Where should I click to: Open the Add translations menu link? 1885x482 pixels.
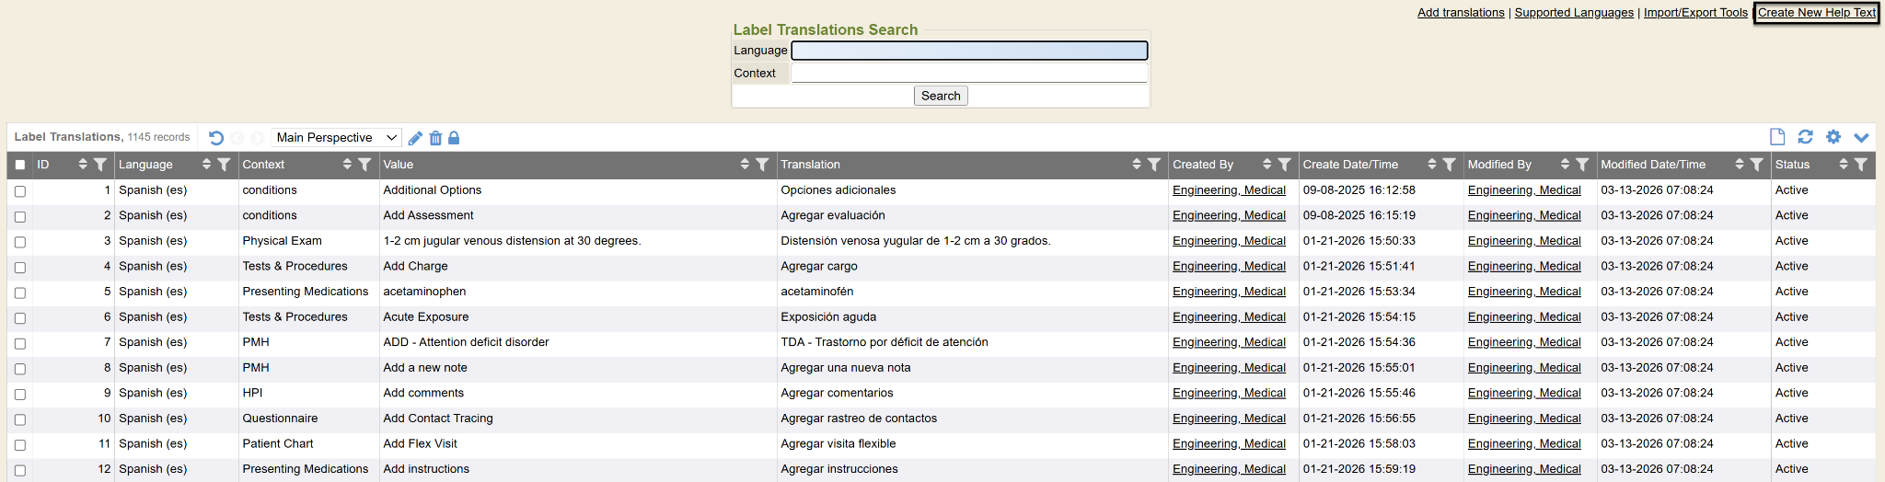pyautogui.click(x=1461, y=13)
